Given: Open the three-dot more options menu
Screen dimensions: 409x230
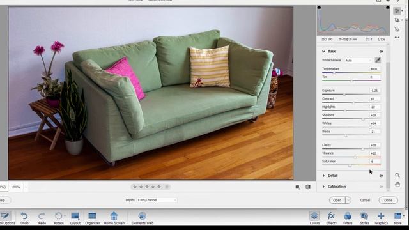Looking at the screenshot, I should 397,38.
